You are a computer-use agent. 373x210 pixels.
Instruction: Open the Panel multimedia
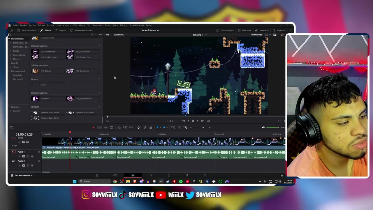(x=27, y=30)
